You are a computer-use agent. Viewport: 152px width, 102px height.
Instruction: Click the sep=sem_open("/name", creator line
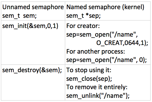coord(102,35)
